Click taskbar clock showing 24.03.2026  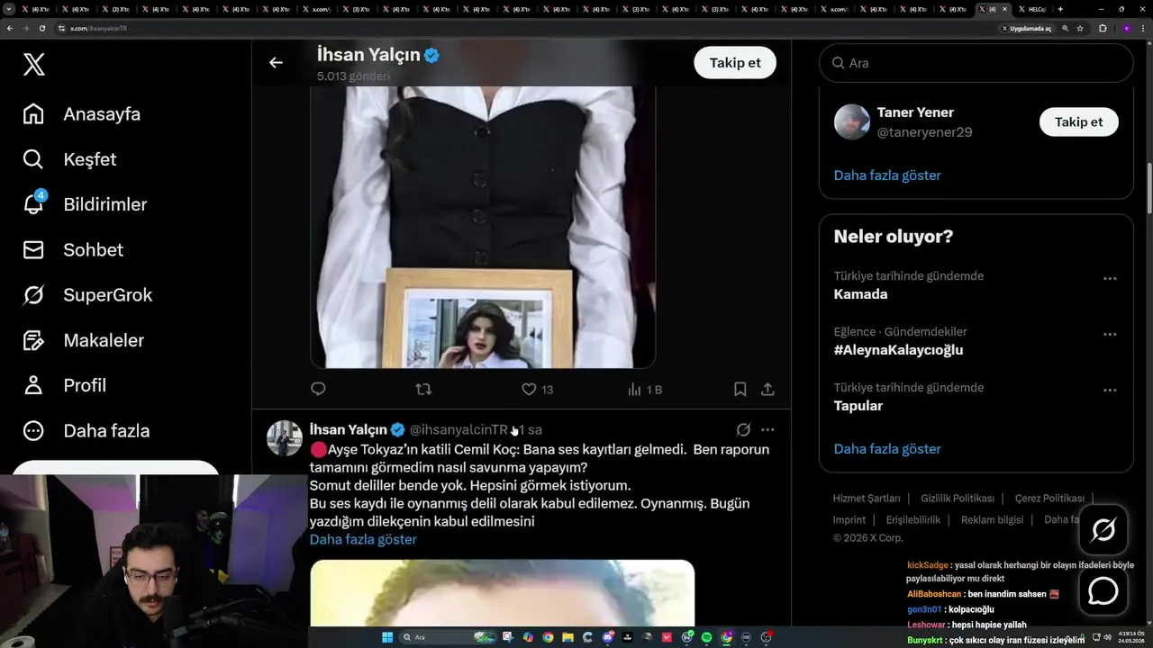[x=1130, y=637]
